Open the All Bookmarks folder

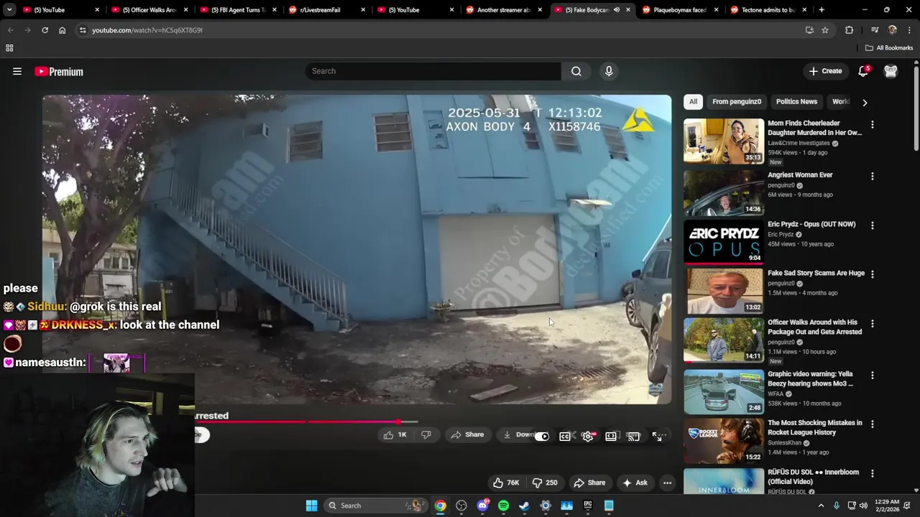(x=889, y=48)
